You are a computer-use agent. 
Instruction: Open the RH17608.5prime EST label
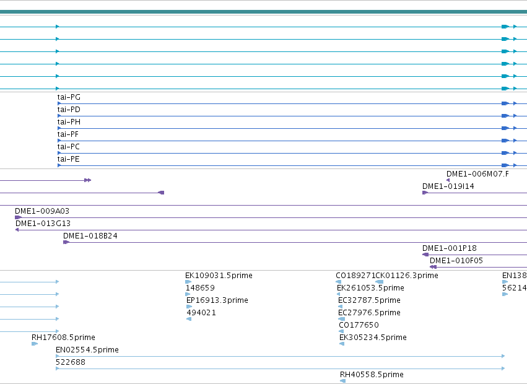pyautogui.click(x=64, y=338)
